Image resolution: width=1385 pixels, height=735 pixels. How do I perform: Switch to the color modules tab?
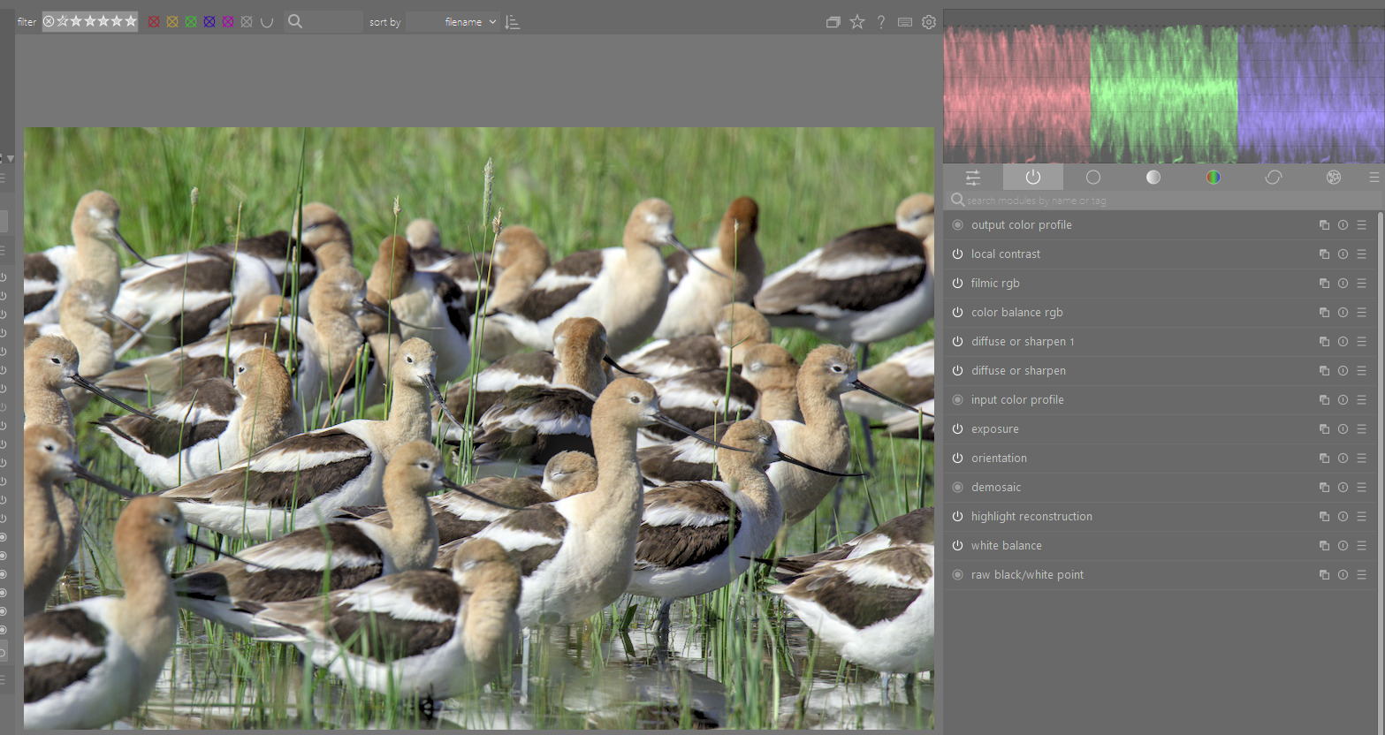point(1213,178)
